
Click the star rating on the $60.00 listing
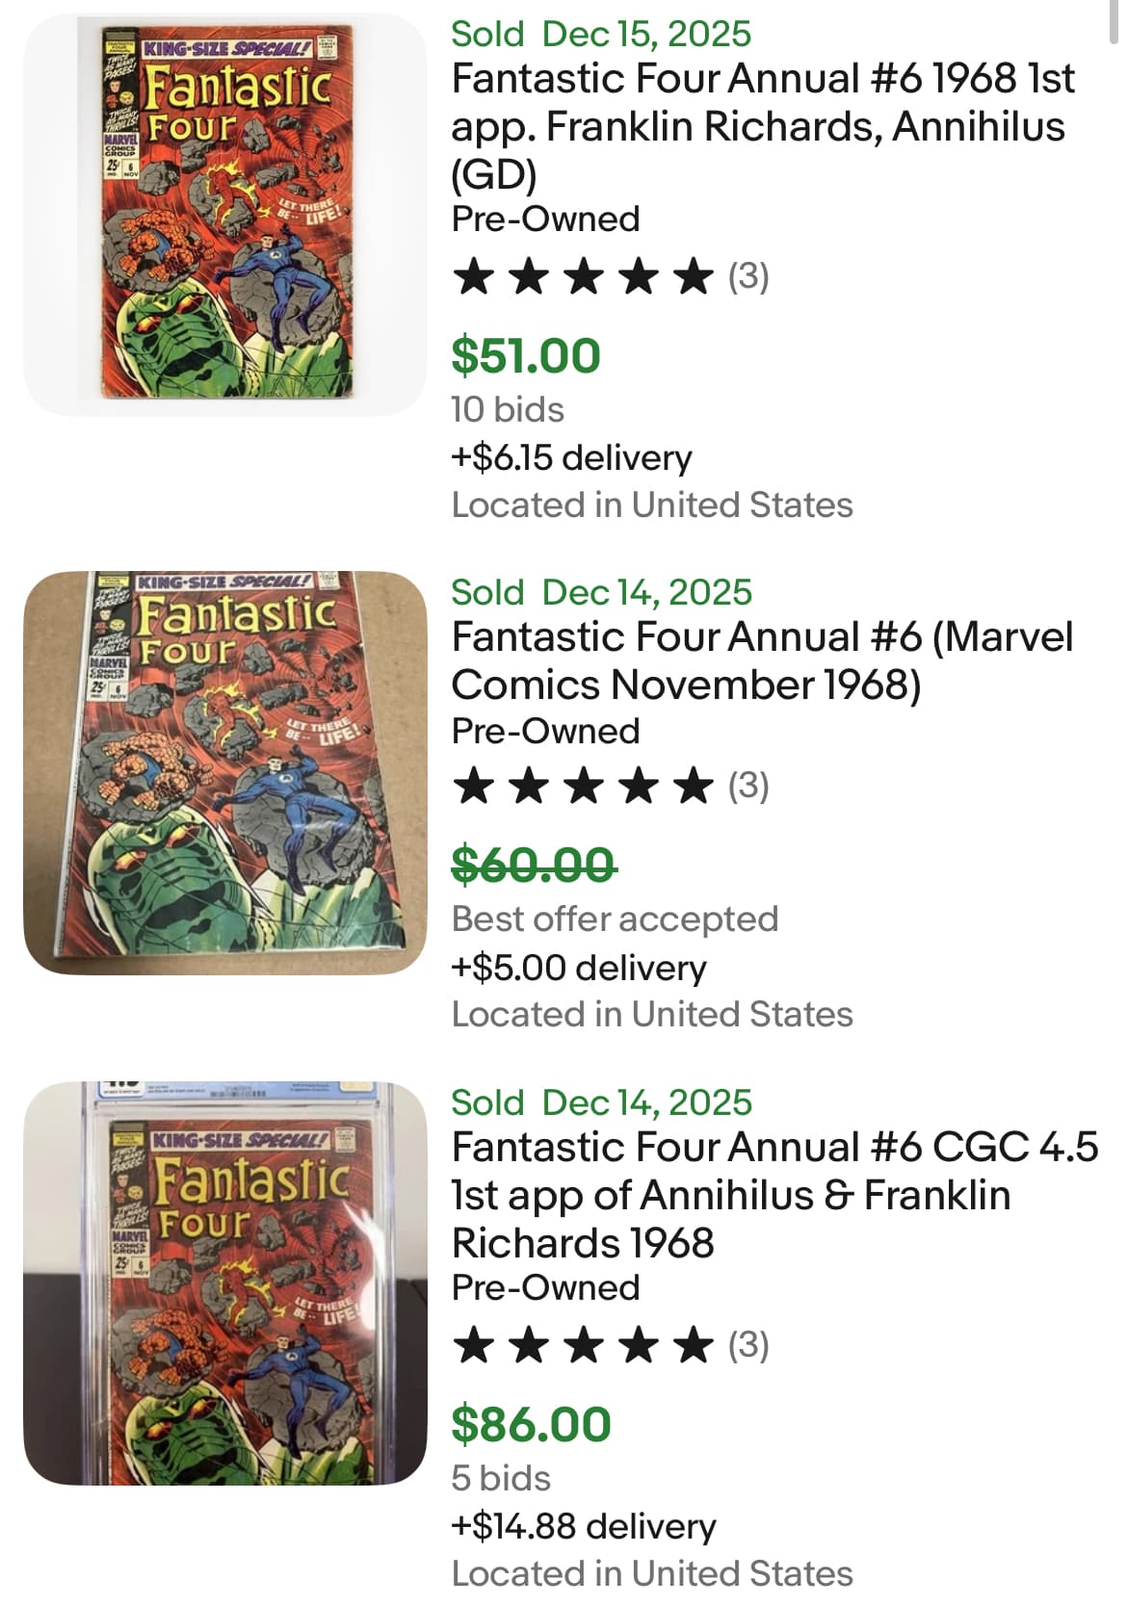[583, 787]
